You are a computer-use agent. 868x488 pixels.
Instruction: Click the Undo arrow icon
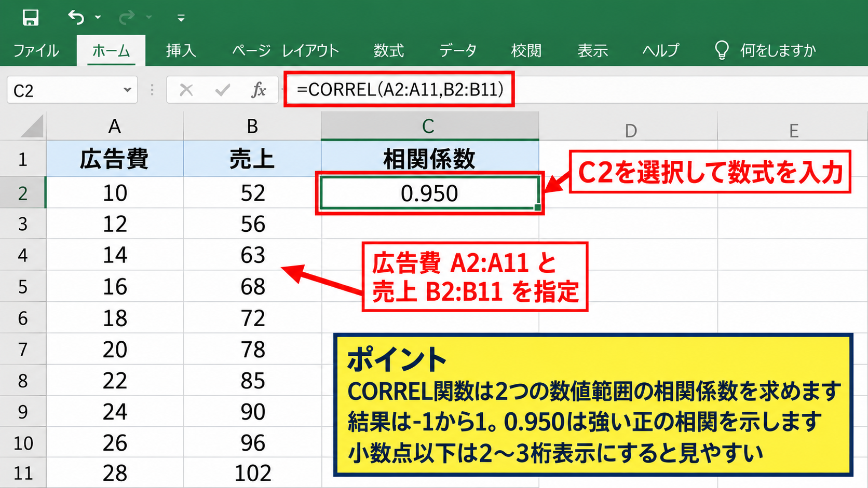click(76, 18)
